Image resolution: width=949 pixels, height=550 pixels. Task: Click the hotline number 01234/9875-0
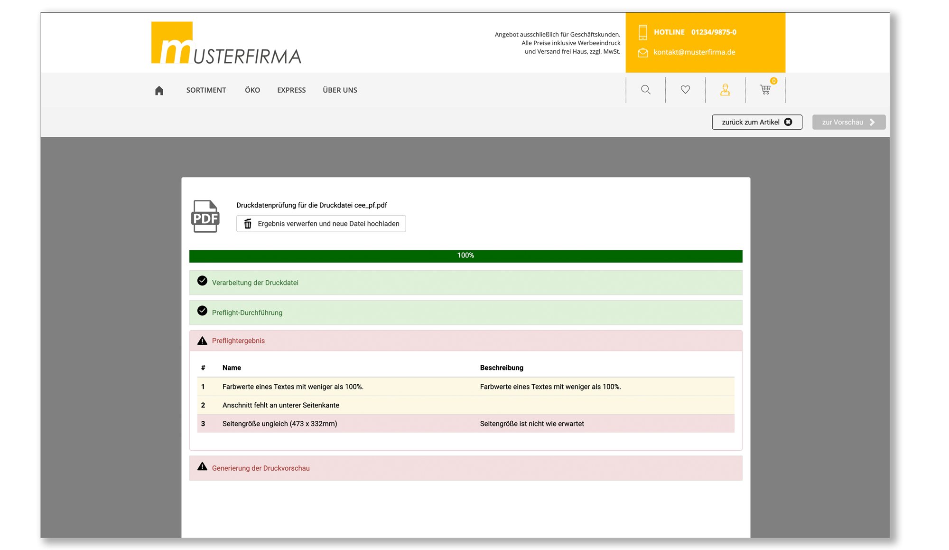point(714,32)
